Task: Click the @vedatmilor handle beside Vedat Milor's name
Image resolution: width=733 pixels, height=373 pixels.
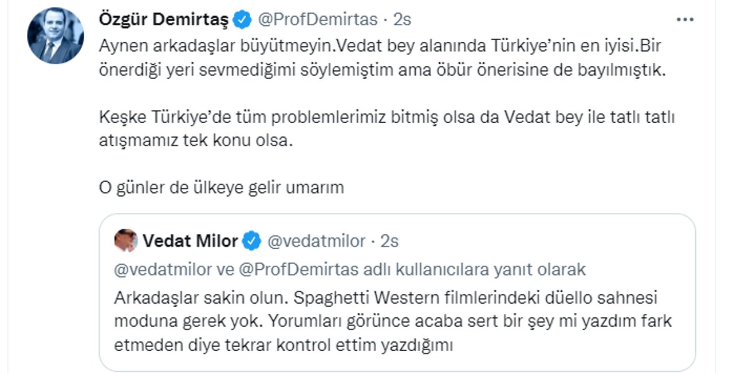Action: pos(316,241)
